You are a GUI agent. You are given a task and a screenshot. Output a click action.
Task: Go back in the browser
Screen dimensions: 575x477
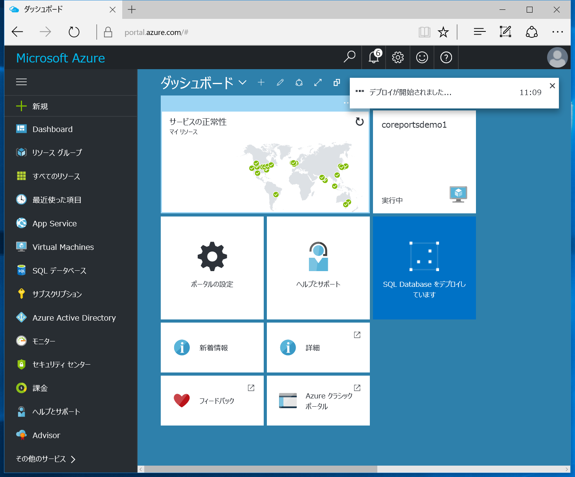[17, 32]
